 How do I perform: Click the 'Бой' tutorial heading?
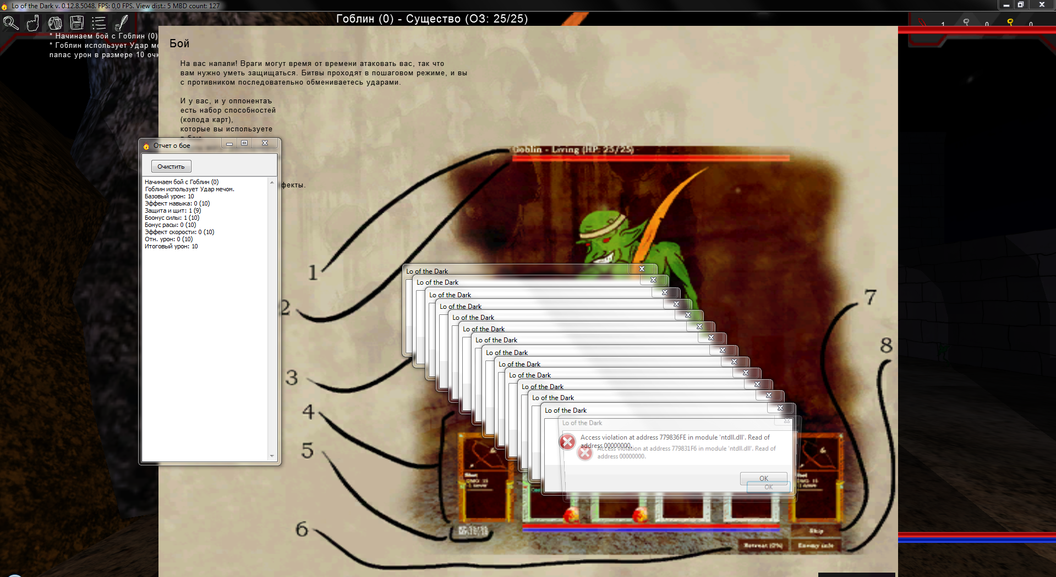(x=179, y=43)
